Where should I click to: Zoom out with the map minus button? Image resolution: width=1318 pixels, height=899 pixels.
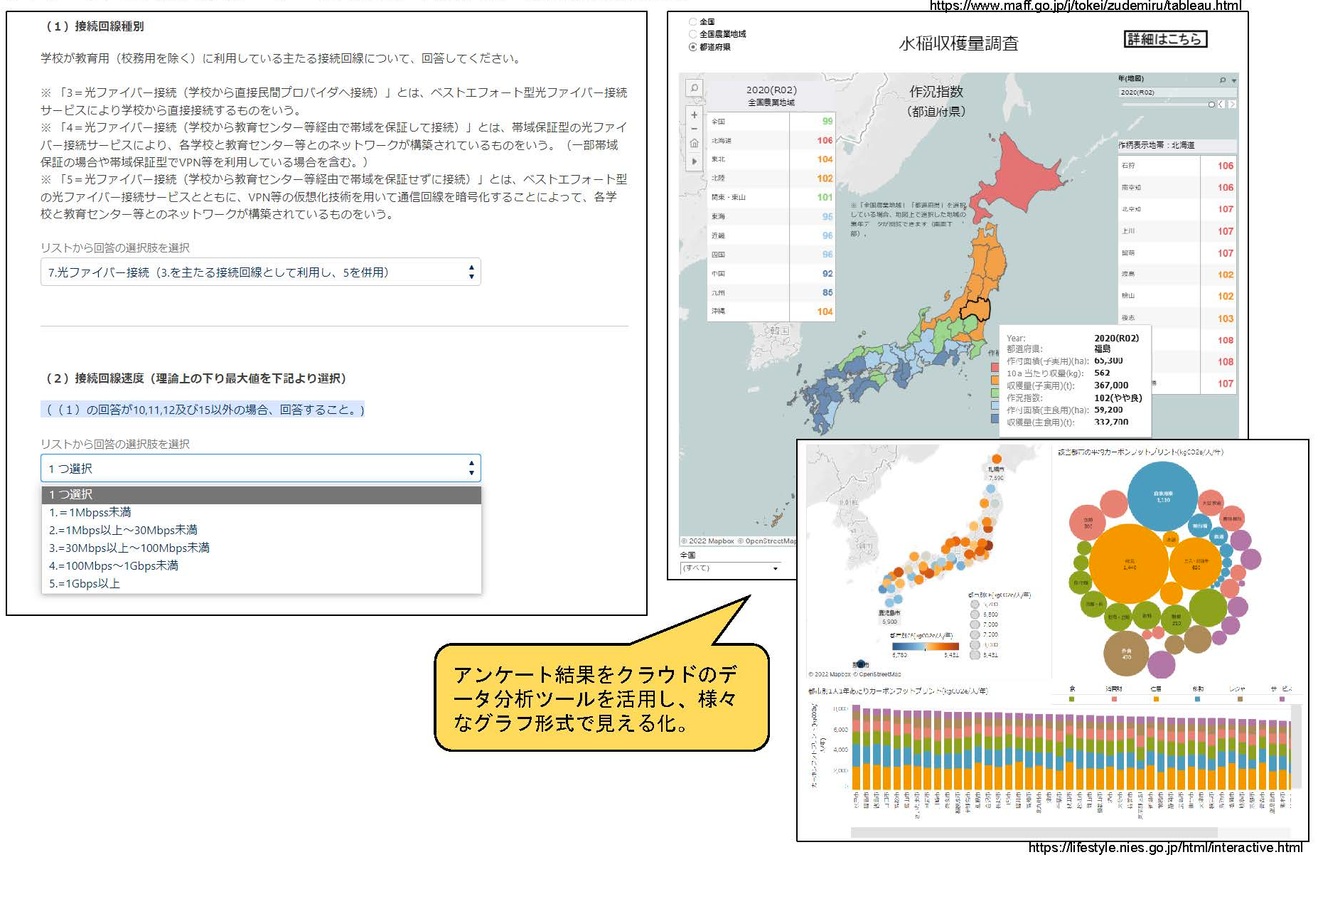click(694, 129)
